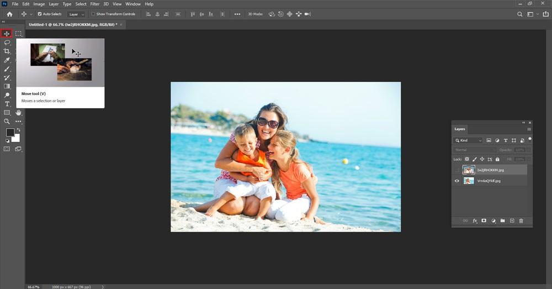Viewport: 552px width, 289px height.
Task: Toggle pixel layer filter
Action: point(489,140)
